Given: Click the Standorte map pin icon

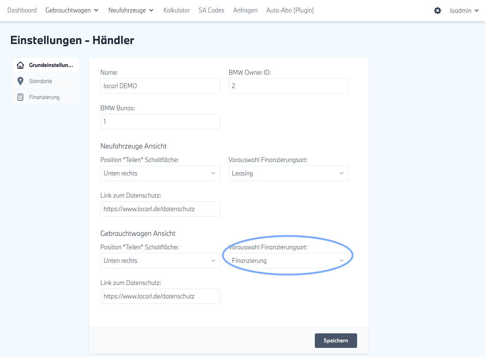Looking at the screenshot, I should click(x=21, y=81).
